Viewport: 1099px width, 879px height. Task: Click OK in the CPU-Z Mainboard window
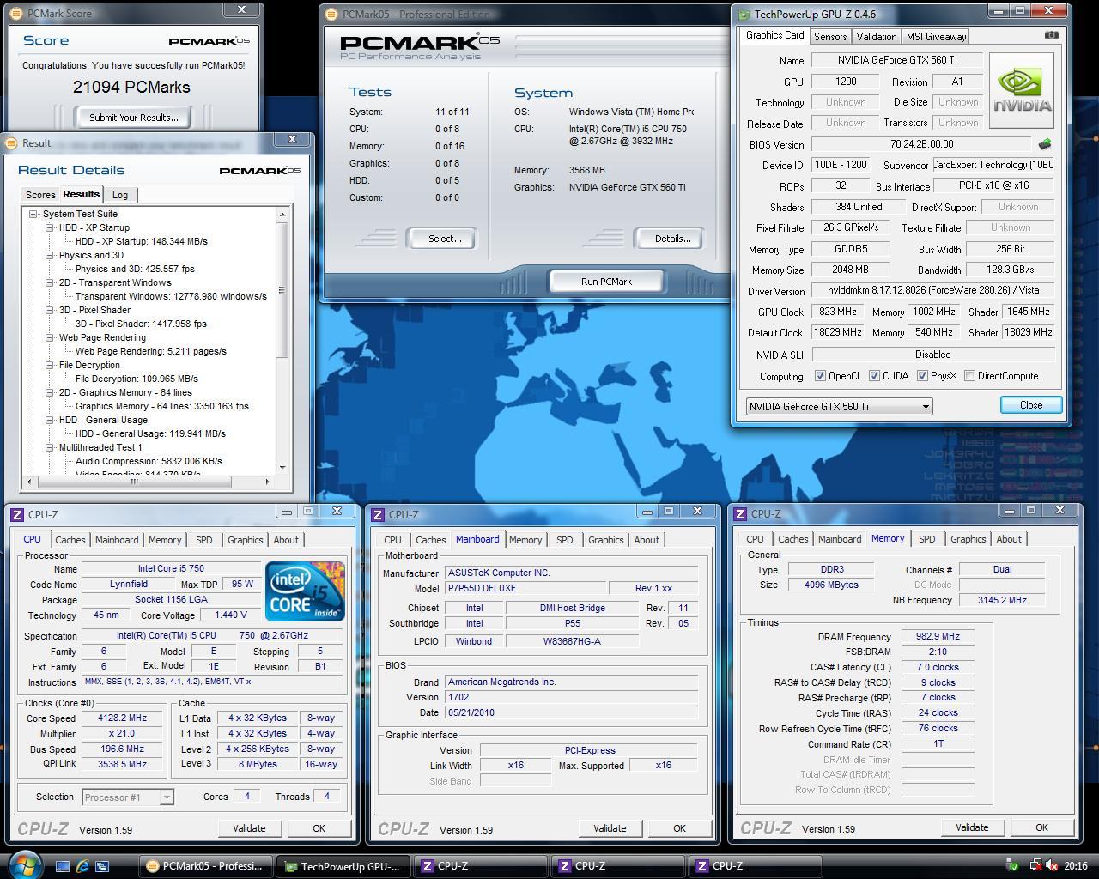point(679,828)
